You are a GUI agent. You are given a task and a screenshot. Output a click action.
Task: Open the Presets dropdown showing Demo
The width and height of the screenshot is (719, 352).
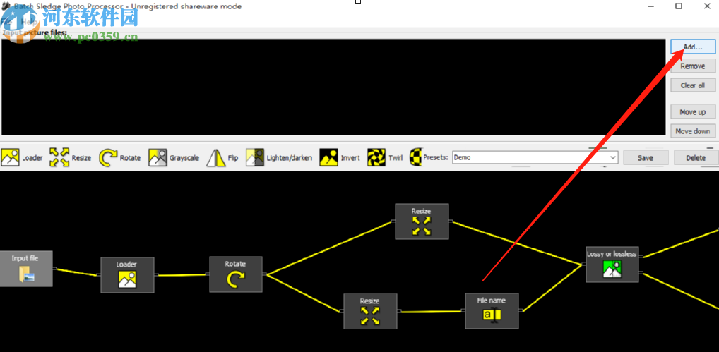point(535,157)
